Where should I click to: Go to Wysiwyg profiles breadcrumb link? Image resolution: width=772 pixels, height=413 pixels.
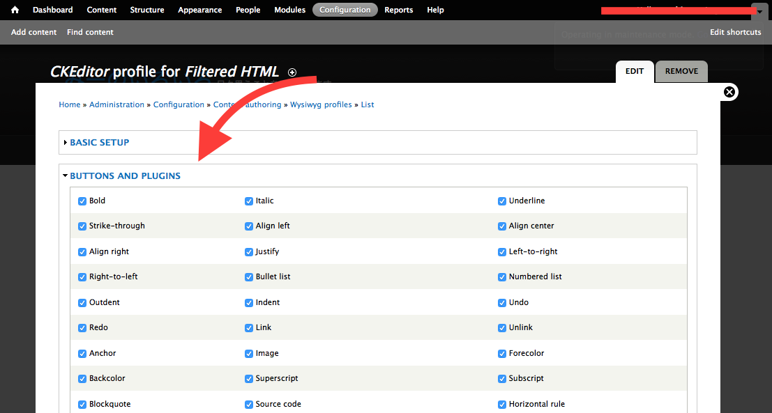321,104
